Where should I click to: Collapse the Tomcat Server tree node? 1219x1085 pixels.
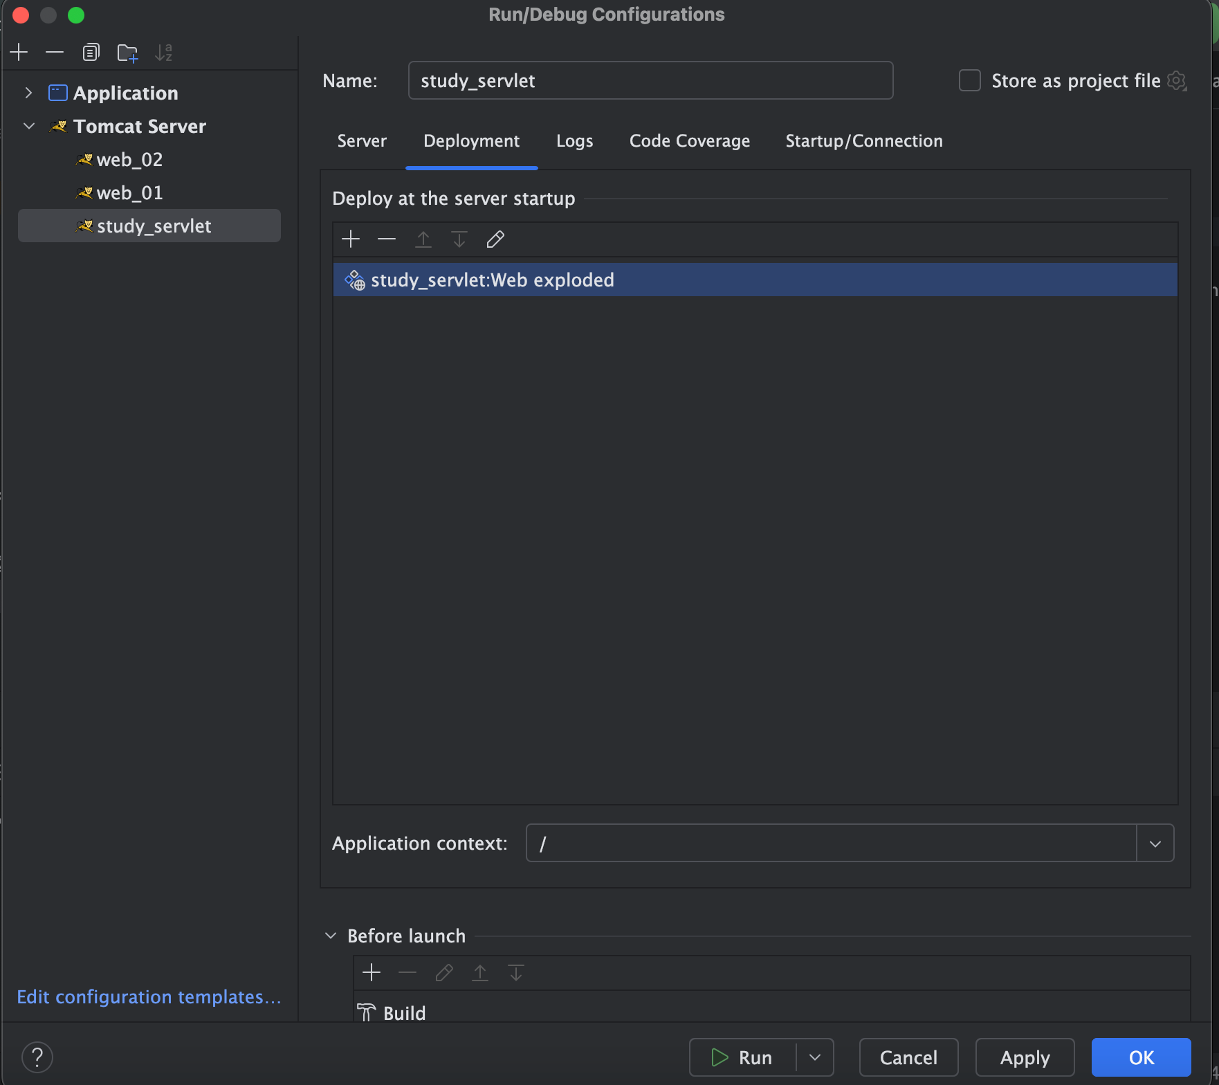point(29,126)
